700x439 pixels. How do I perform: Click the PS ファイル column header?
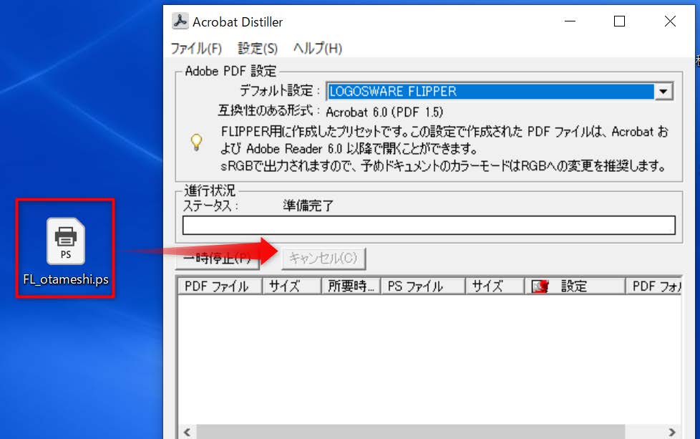pyautogui.click(x=423, y=286)
